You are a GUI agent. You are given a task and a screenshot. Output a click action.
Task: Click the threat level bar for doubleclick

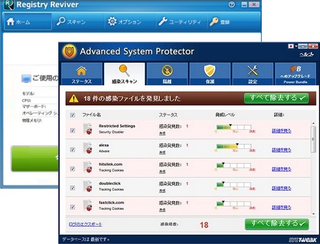[234, 185]
